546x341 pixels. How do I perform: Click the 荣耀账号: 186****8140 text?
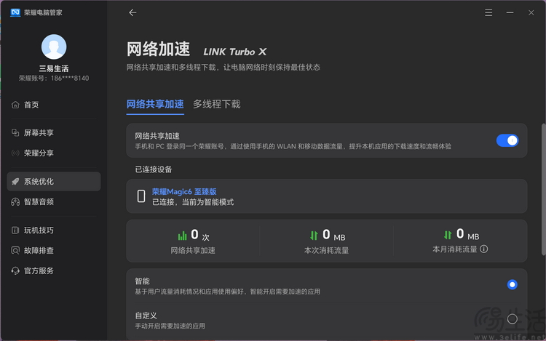coord(54,79)
